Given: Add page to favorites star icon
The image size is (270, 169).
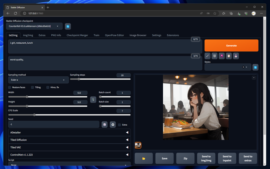Looking at the screenshot, I should point(215,13).
